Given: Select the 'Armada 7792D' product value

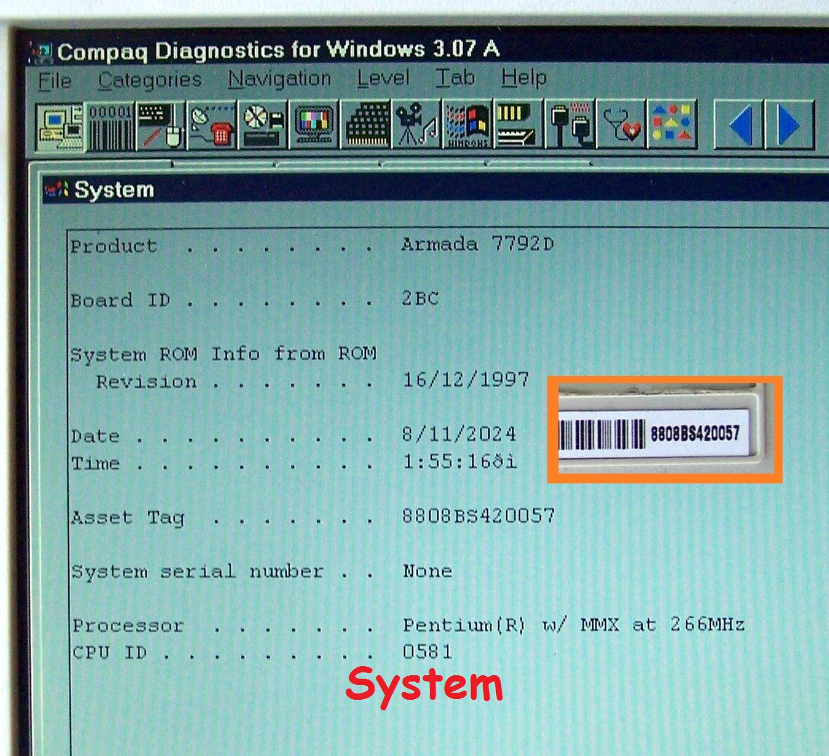Looking at the screenshot, I should [x=478, y=245].
